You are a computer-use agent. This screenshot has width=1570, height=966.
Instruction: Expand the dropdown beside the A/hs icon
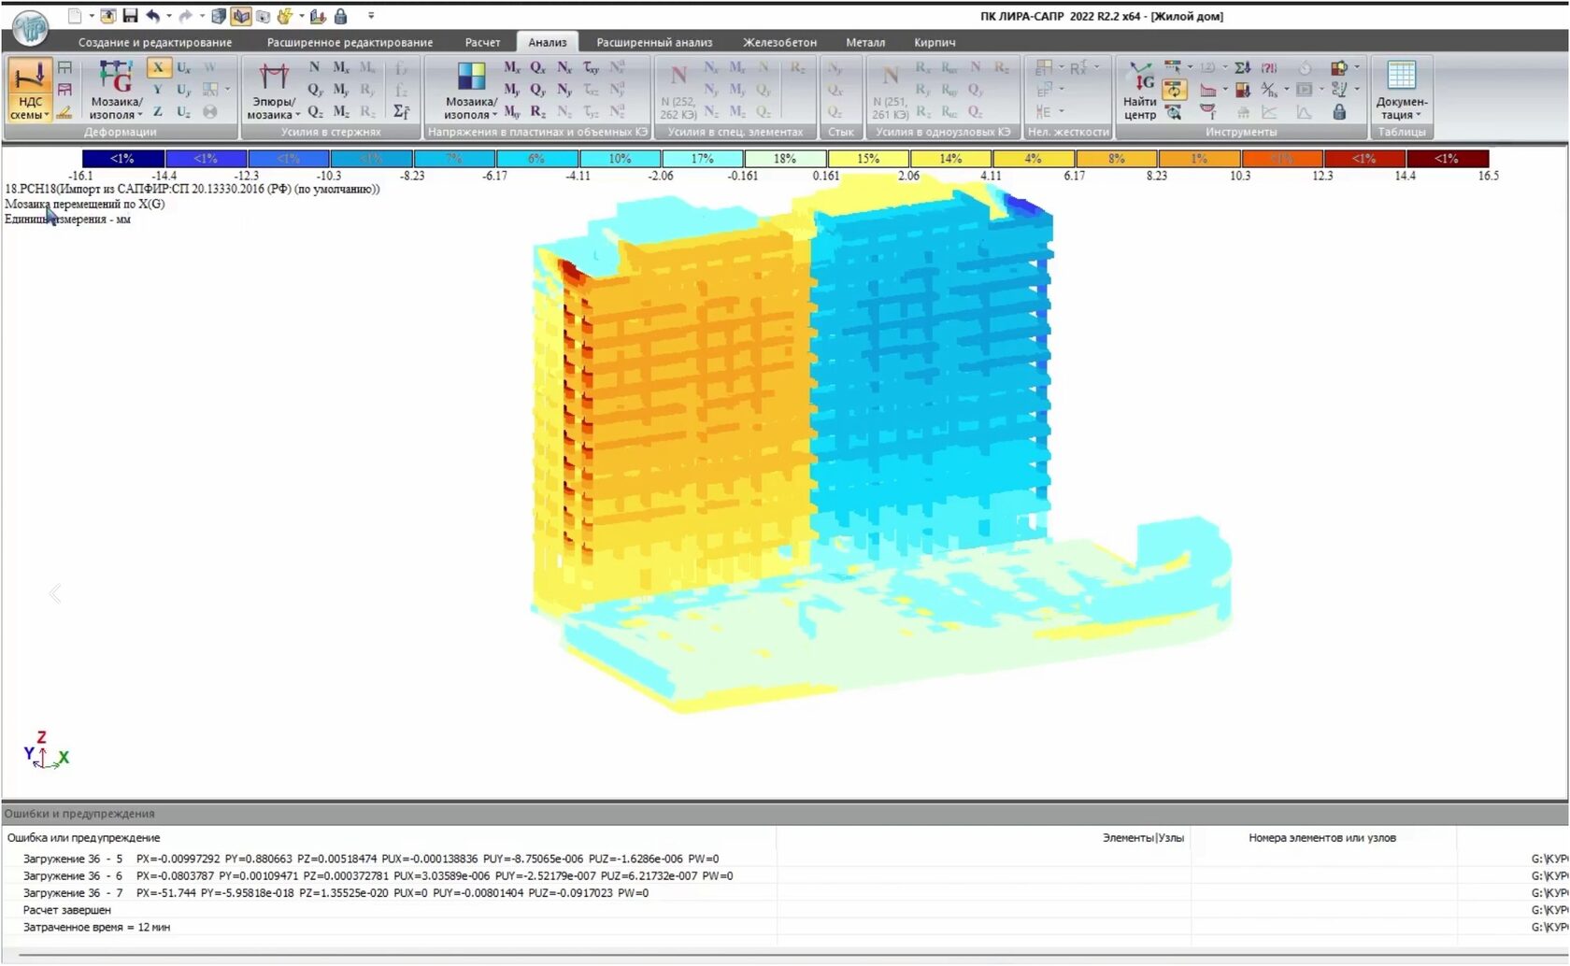(1286, 90)
